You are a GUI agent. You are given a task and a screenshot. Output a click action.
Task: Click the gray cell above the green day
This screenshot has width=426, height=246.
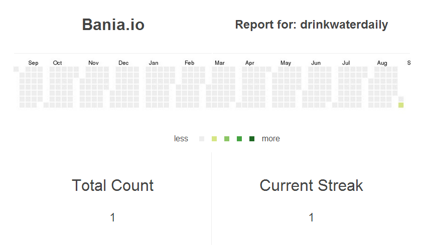tap(401, 99)
